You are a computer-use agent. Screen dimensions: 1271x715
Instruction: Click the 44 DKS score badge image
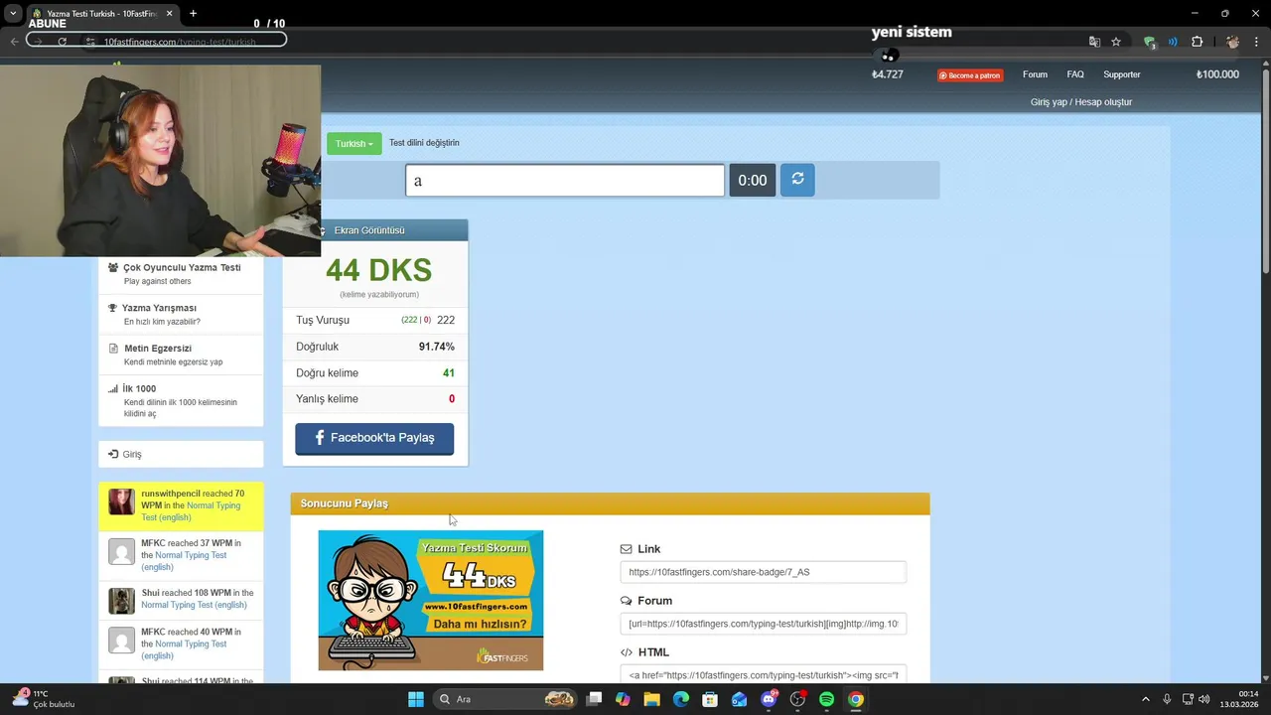(431, 600)
